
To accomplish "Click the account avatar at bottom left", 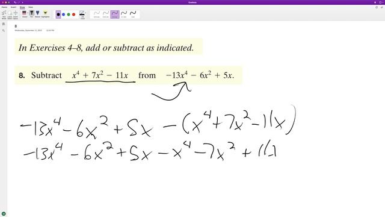I will tap(4, 213).
